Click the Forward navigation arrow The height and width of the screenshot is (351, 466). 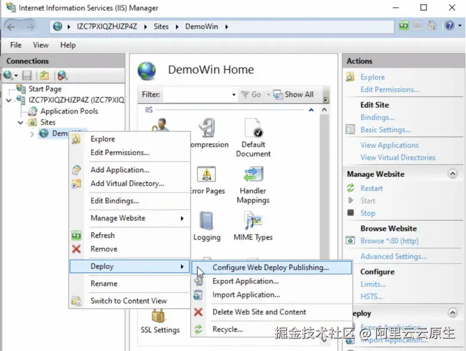click(30, 27)
